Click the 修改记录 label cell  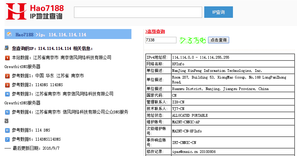click(x=158, y=152)
